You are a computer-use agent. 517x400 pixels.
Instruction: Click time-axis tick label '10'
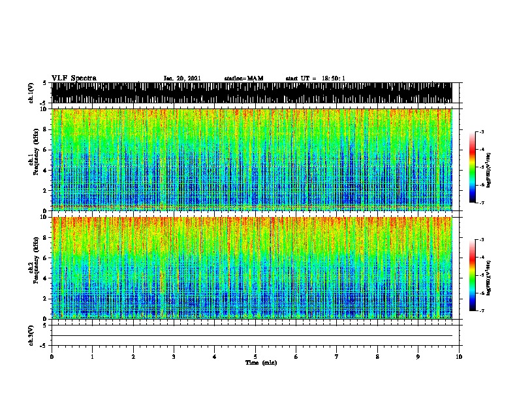pyautogui.click(x=459, y=357)
